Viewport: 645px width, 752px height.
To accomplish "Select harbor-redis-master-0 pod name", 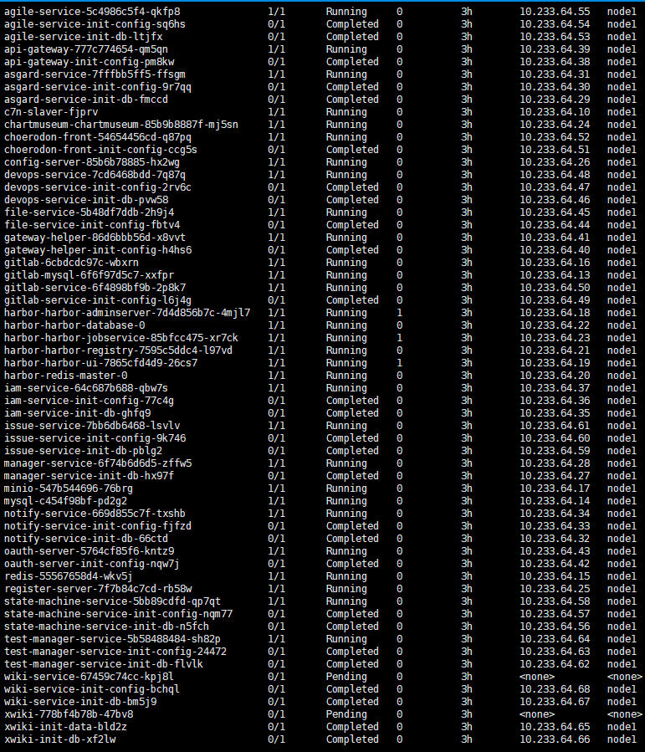I will click(66, 375).
